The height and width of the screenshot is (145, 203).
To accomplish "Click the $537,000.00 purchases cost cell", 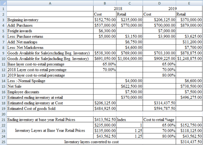I will click(105, 25).
